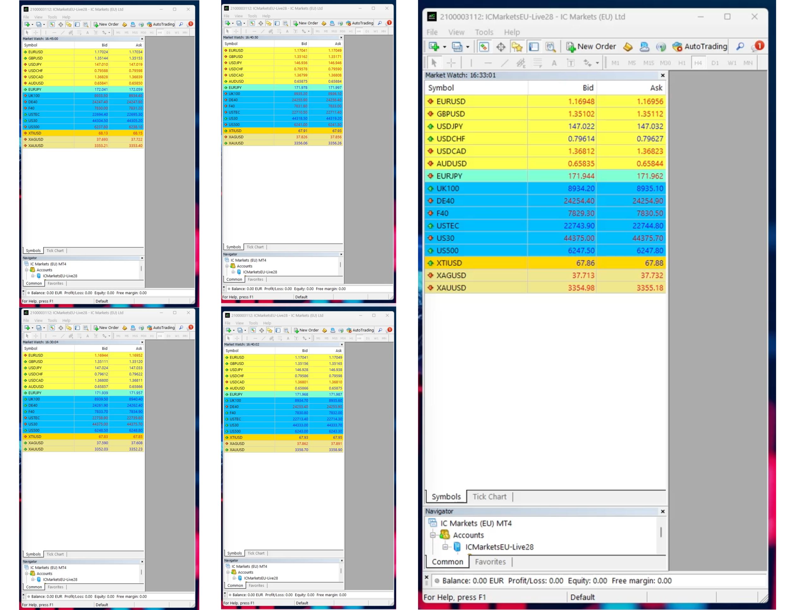Open View menu in the 16:33:01 window
Image resolution: width=809 pixels, height=610 pixels.
point(456,32)
